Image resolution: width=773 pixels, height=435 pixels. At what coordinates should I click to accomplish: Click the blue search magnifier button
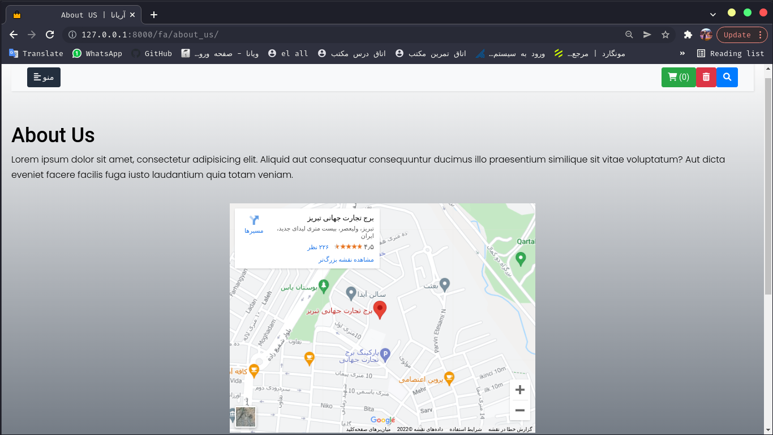[727, 77]
